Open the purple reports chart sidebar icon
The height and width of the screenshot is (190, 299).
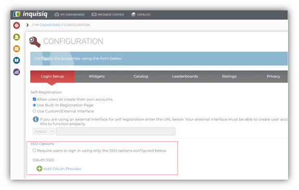17,72
